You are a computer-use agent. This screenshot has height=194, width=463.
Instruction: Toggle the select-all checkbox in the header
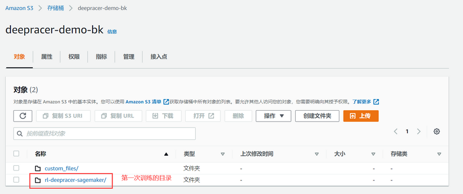coord(16,154)
